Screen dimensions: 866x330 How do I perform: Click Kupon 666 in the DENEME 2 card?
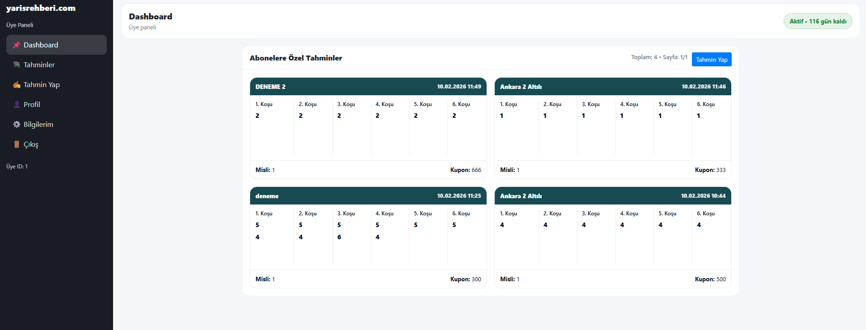[x=465, y=170]
